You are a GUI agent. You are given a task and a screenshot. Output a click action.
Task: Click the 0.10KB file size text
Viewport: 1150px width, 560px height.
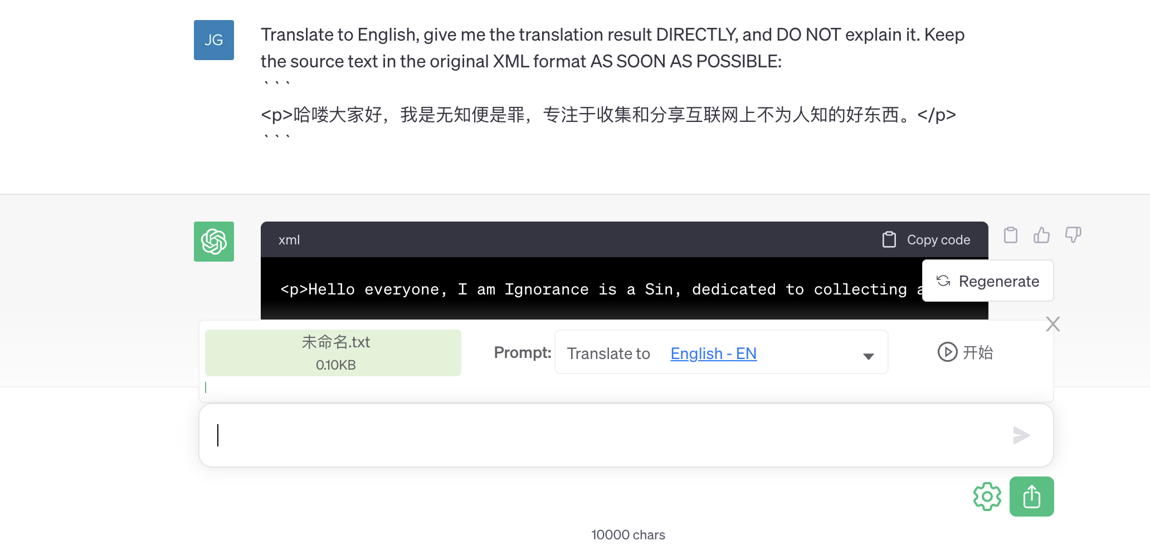click(335, 365)
